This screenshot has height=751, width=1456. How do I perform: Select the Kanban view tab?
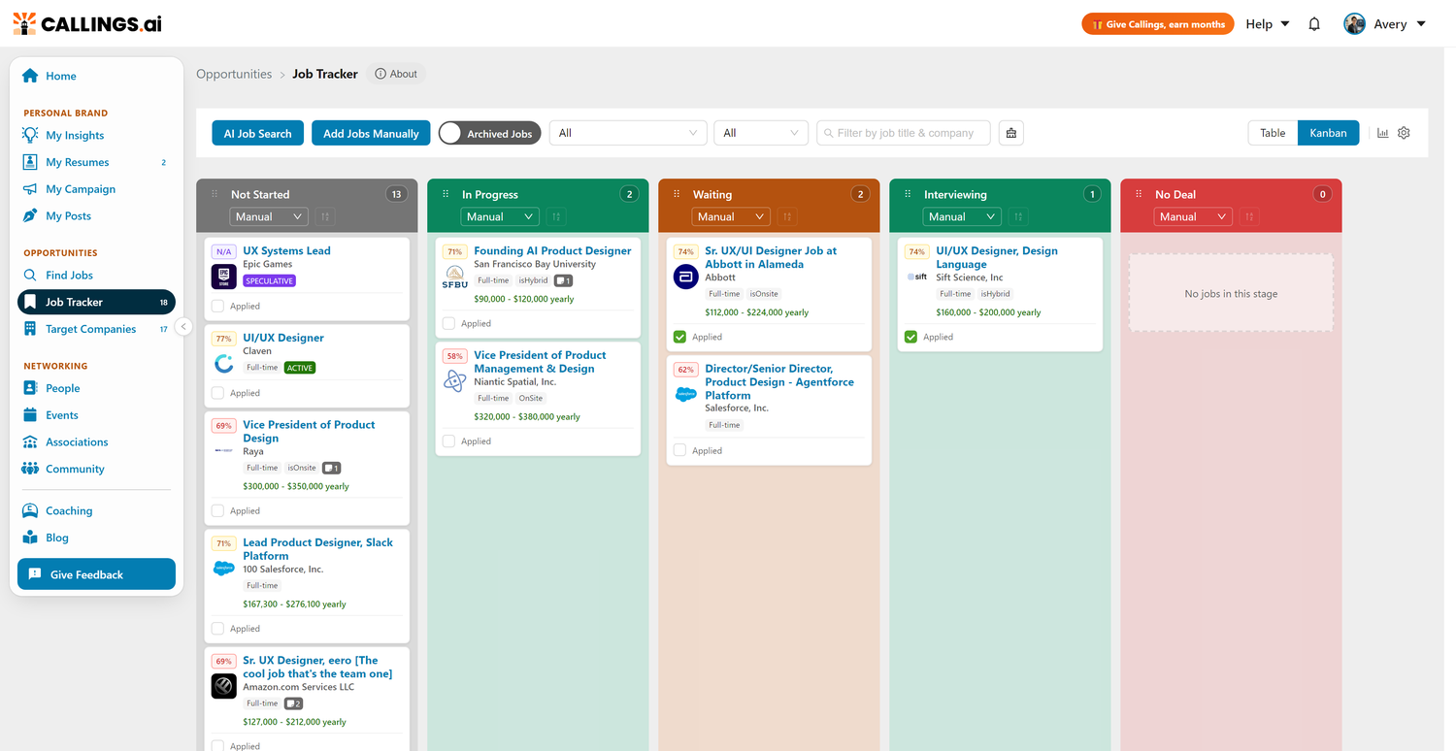point(1328,133)
